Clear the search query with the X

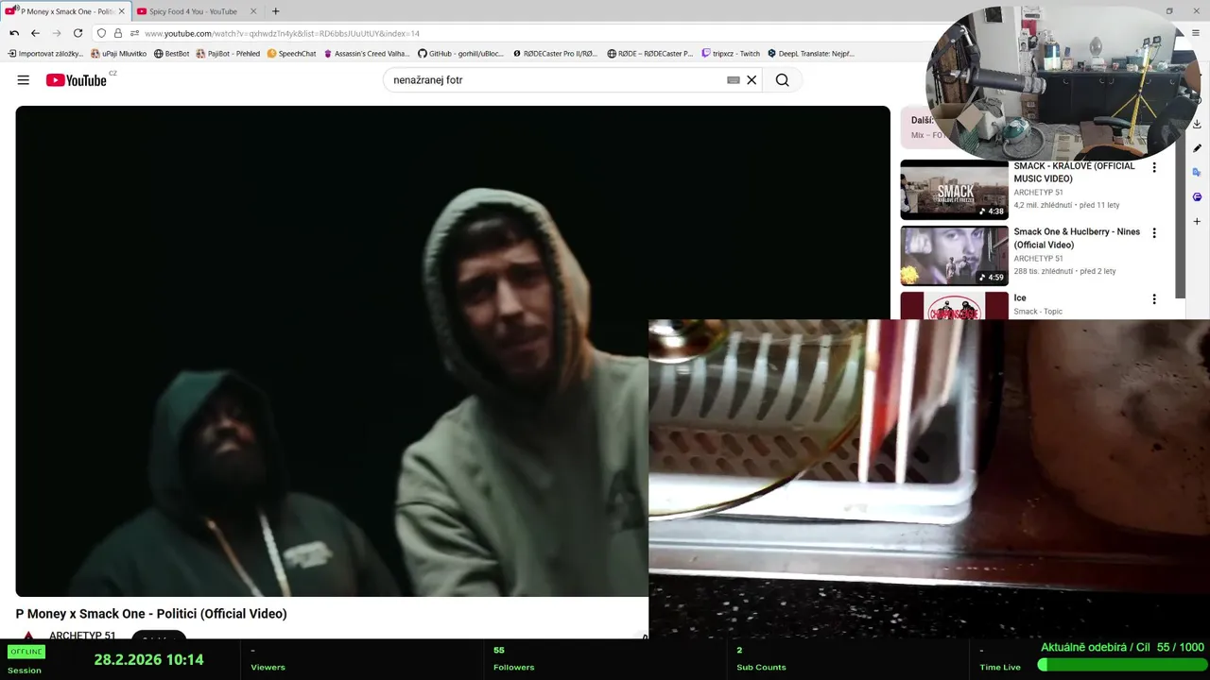tap(752, 80)
